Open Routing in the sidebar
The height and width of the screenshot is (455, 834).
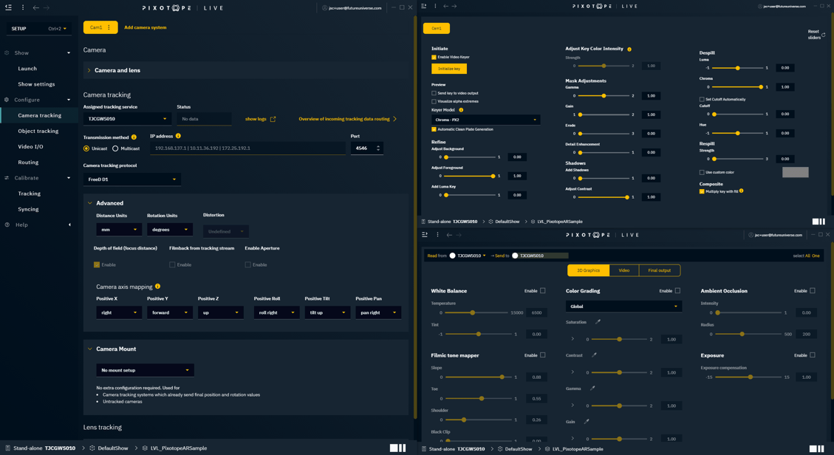coord(28,162)
